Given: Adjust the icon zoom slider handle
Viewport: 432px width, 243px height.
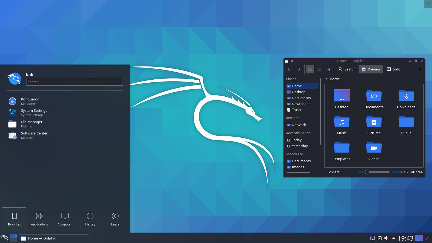Looking at the screenshot, I should [367, 172].
